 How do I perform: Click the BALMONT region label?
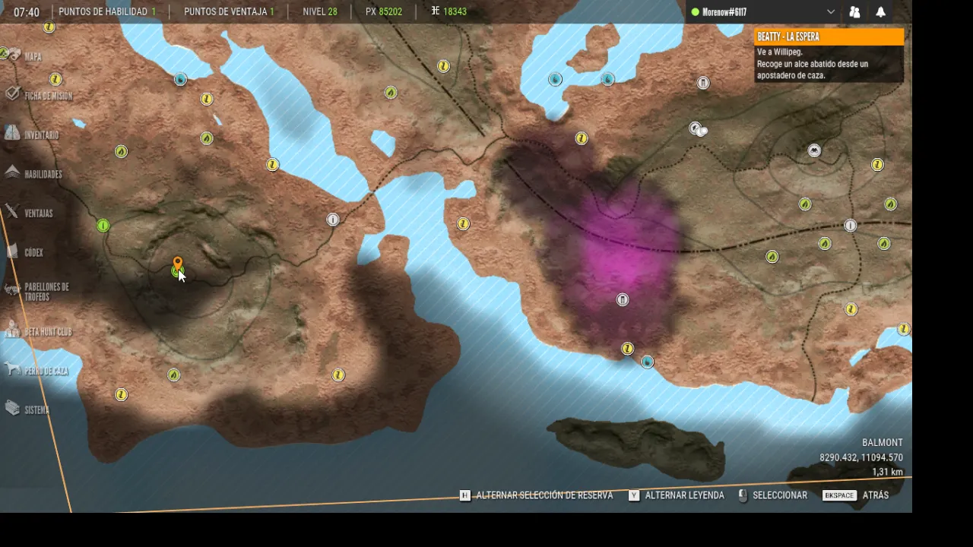coord(883,442)
